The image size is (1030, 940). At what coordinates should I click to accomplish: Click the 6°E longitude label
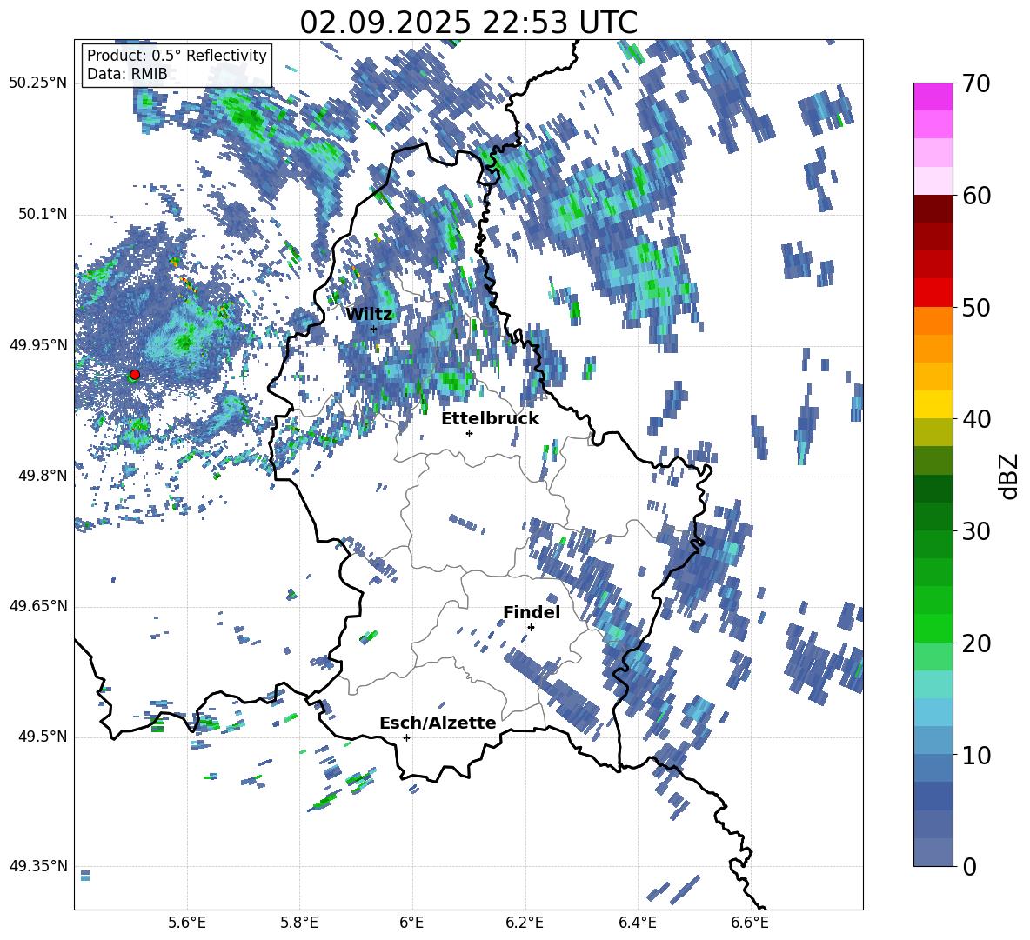[x=411, y=923]
